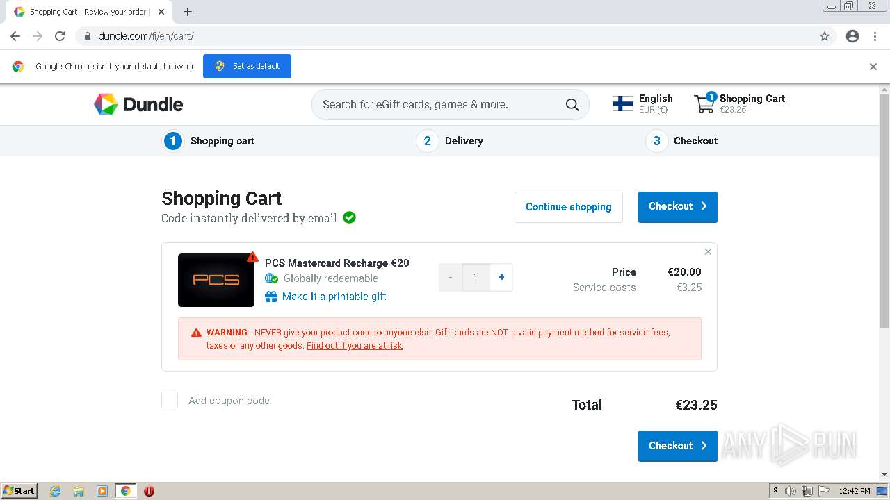Click the Dundle logo
Viewport: 890px width, 500px height.
point(138,104)
